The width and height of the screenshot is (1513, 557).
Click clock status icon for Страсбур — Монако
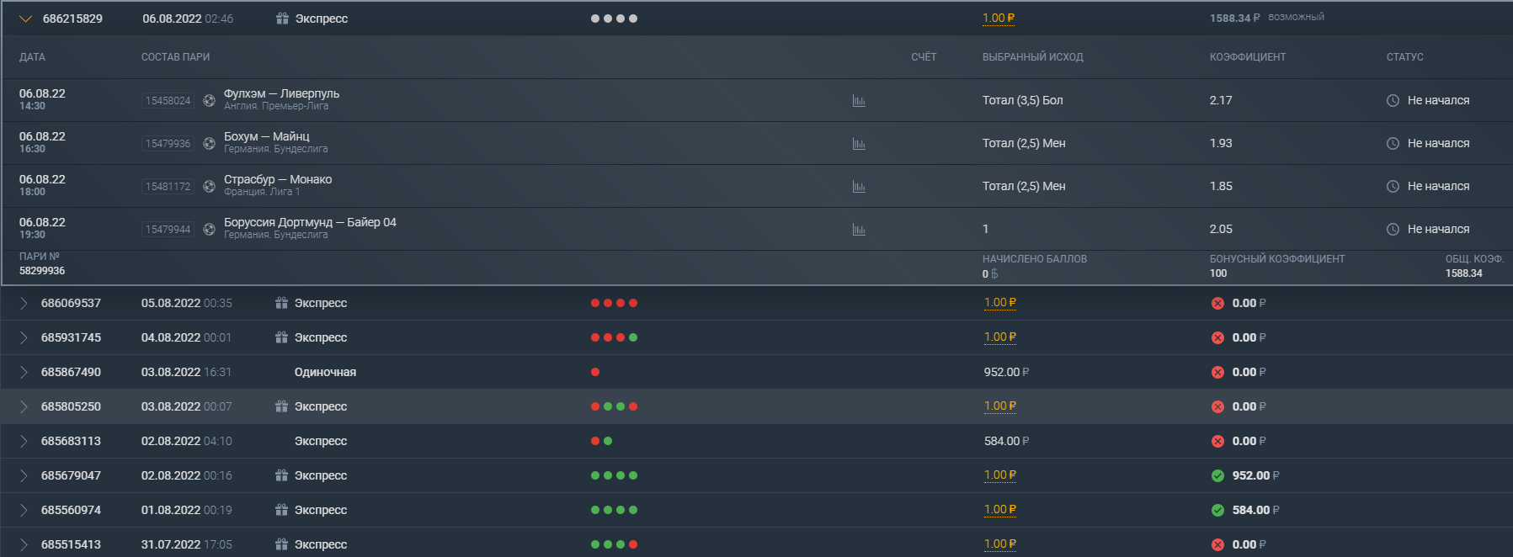pos(1393,186)
